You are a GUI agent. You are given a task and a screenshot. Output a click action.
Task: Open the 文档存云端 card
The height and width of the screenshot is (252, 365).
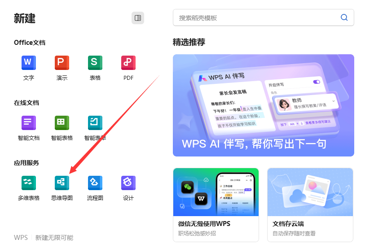click(310, 204)
